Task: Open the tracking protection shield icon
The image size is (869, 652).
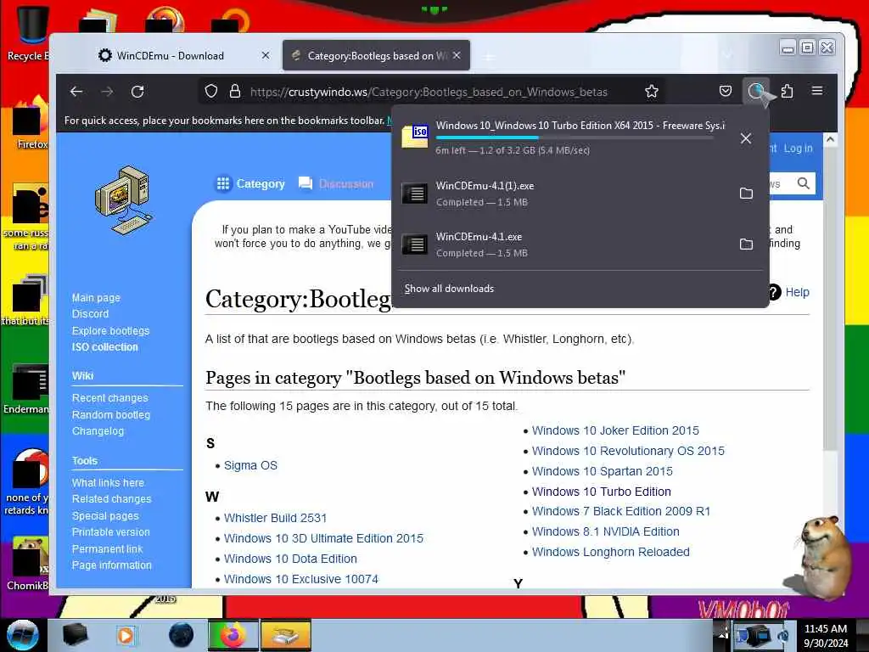Action: (x=211, y=92)
